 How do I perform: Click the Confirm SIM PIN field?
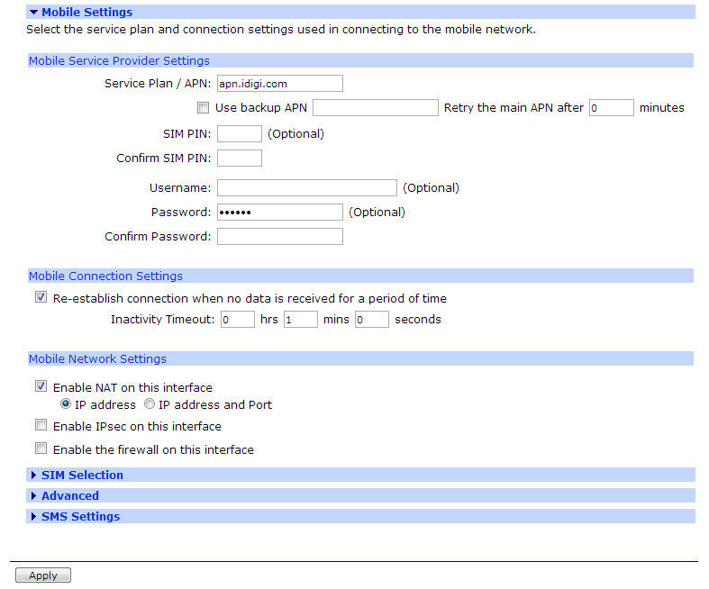240,159
